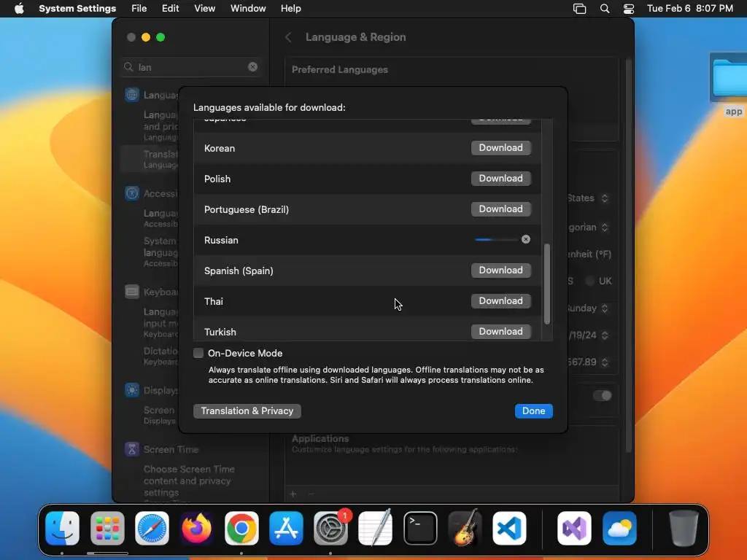747x560 pixels.
Task: Enable On-Device Mode checkbox
Action: coord(198,353)
